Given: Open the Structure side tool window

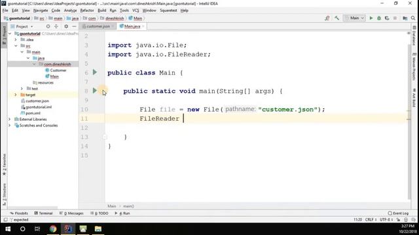Looking at the screenshot, I should pos(4,195).
